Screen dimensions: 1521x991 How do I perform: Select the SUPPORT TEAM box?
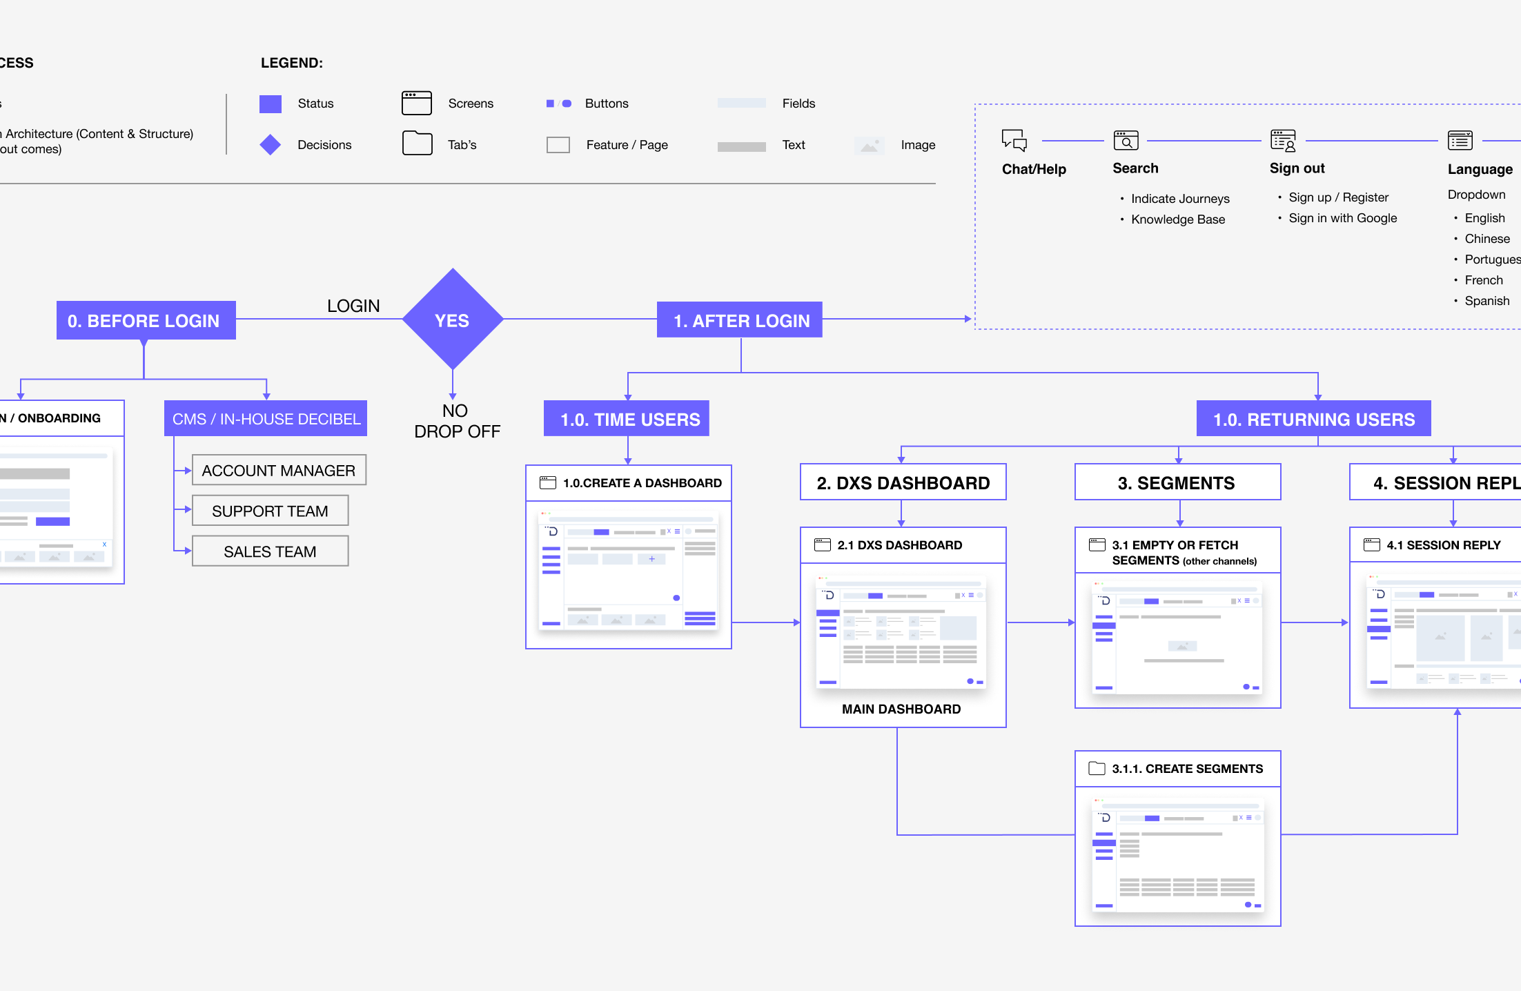click(270, 511)
